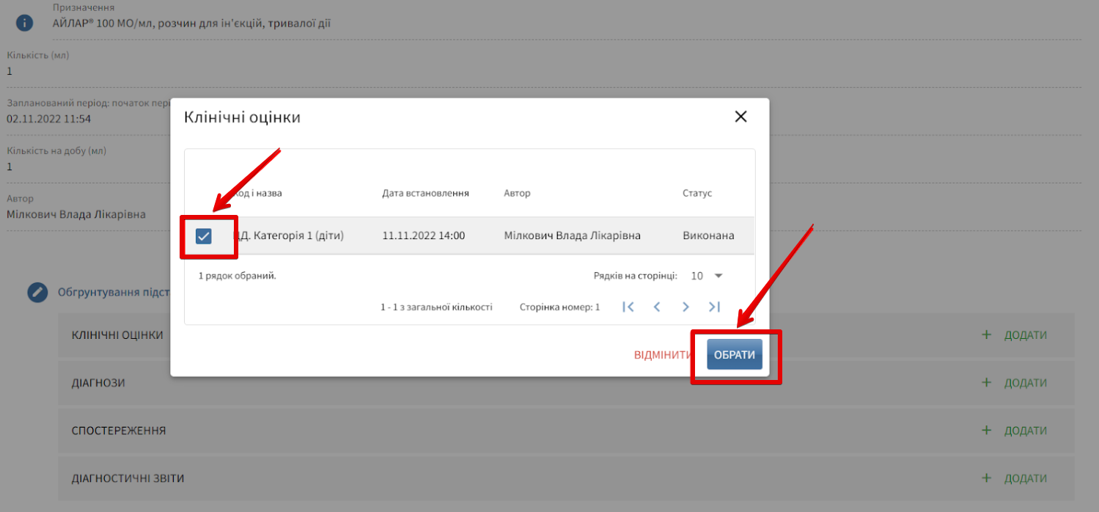This screenshot has width=1099, height=512.
Task: Click plus icon in Клінічні оцінки row
Action: tap(986, 335)
